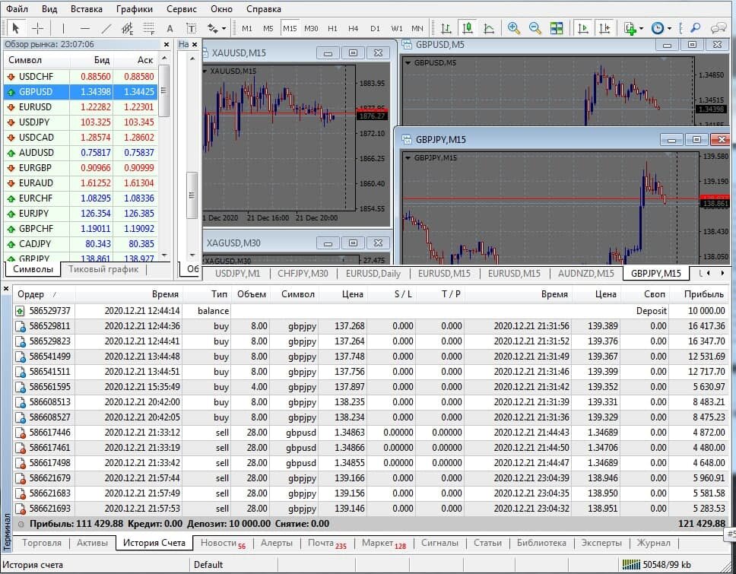The height and width of the screenshot is (574, 736).
Task: Expand the XAUUSD,M15 chart triangle
Action: click(205, 71)
